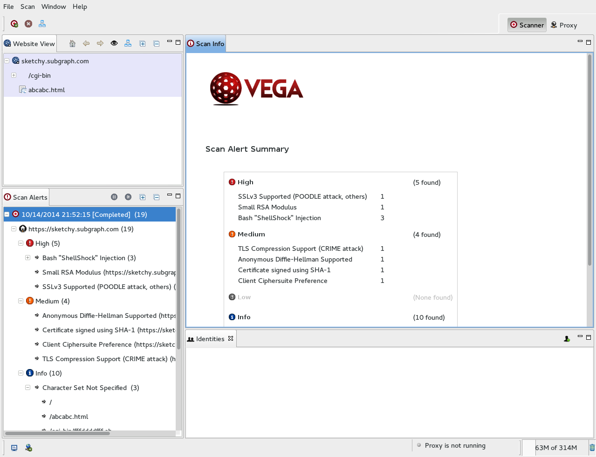Click "Certificate signed using SHA-1" in summary

click(x=284, y=270)
